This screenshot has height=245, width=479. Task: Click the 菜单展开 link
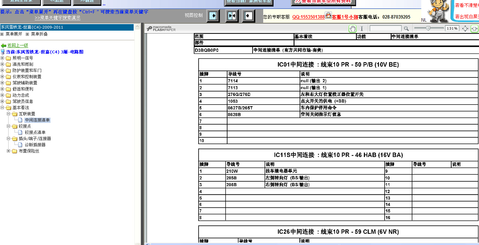point(14,34)
